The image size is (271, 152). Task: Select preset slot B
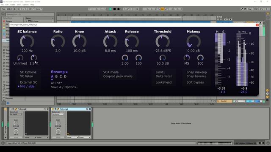(x=56, y=76)
